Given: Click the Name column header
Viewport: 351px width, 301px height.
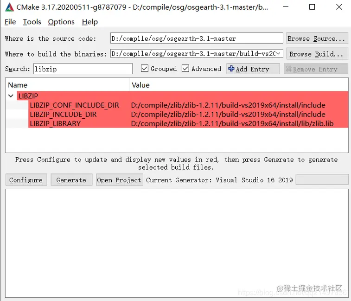Looking at the screenshot, I should tap(67, 85).
